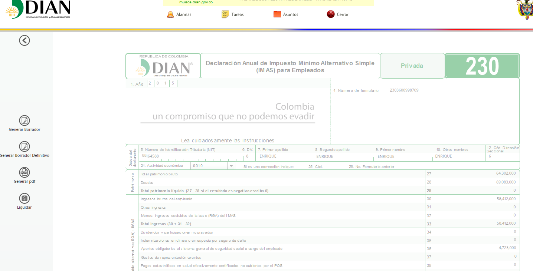Click the Alarmas menu label
Viewport: 533px width, 271px height.
[x=184, y=14]
